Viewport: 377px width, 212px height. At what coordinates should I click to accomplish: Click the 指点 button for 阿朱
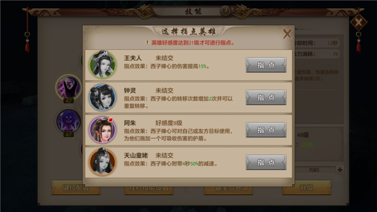tap(266, 130)
